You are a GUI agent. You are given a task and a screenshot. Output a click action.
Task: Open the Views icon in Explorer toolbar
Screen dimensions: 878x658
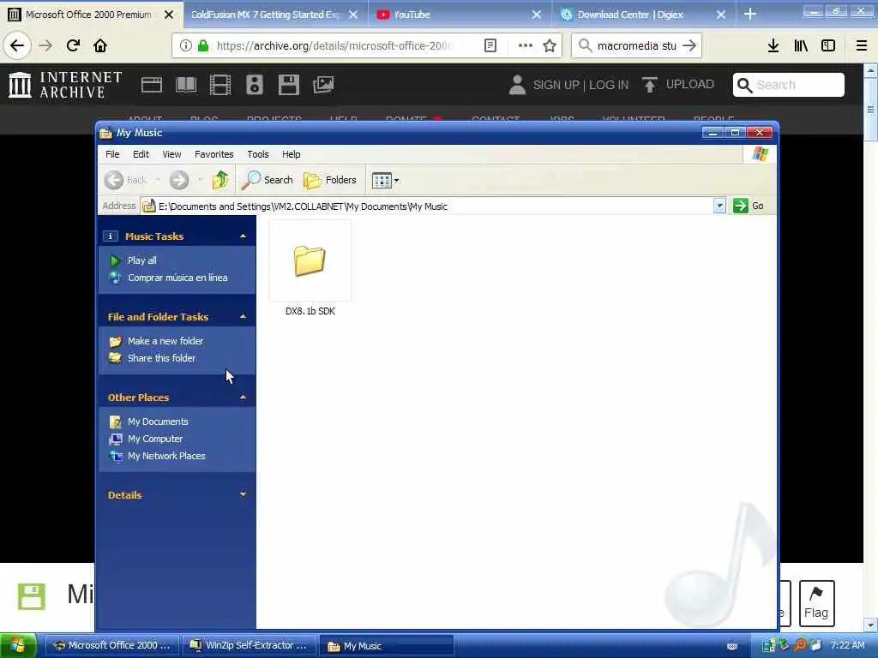click(382, 180)
